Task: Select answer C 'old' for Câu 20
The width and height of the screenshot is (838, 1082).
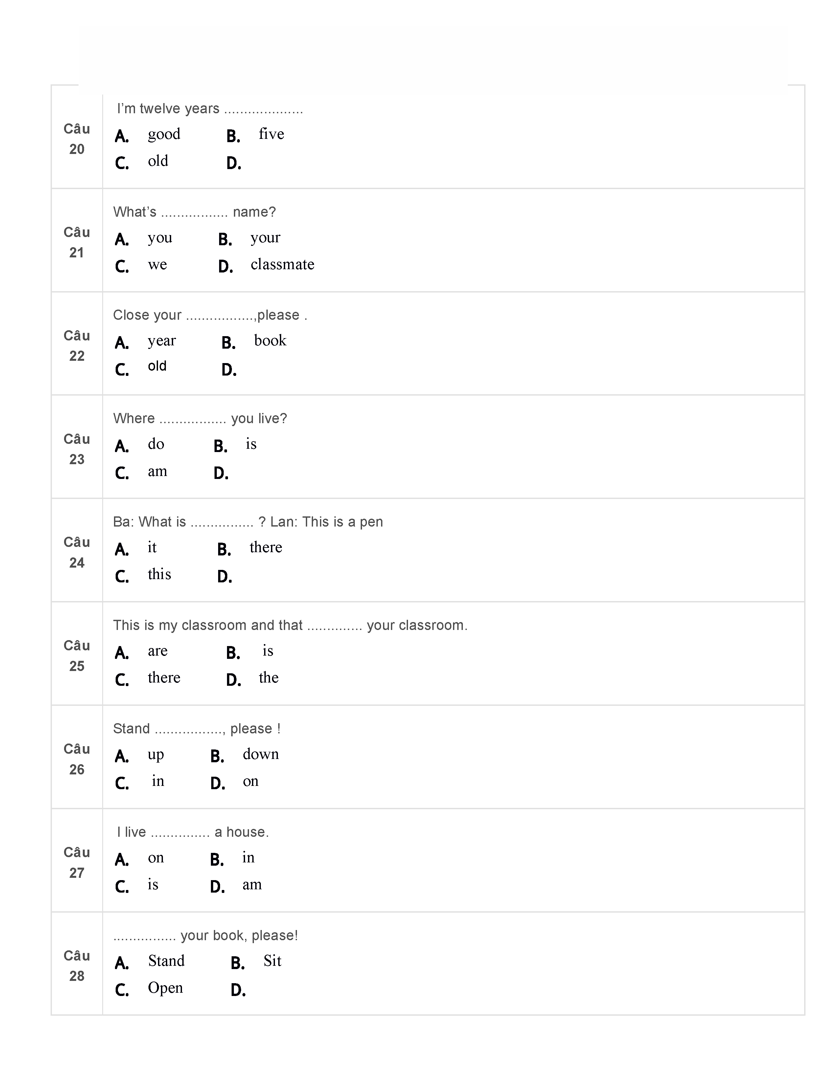Action: pyautogui.click(x=158, y=162)
